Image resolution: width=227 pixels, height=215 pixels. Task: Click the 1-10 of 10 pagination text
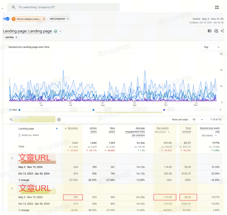pos(216,120)
